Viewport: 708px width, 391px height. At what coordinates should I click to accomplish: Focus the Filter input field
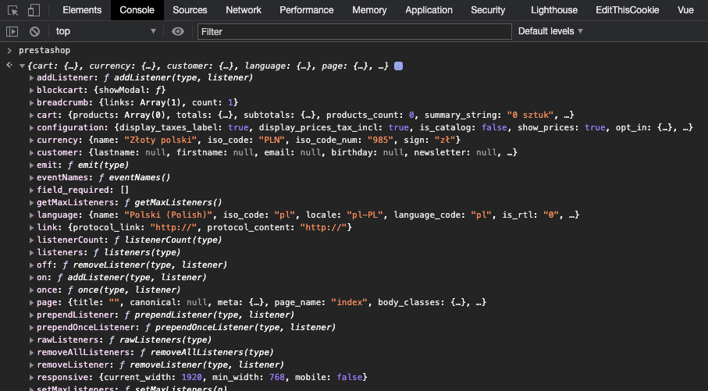pyautogui.click(x=354, y=31)
